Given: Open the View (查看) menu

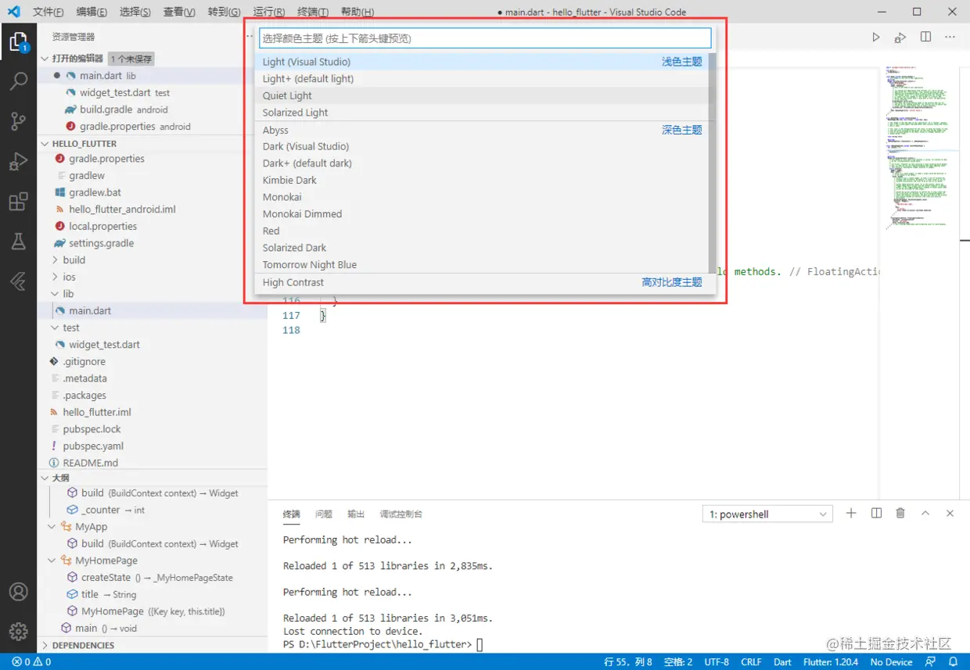Looking at the screenshot, I should pos(179,13).
